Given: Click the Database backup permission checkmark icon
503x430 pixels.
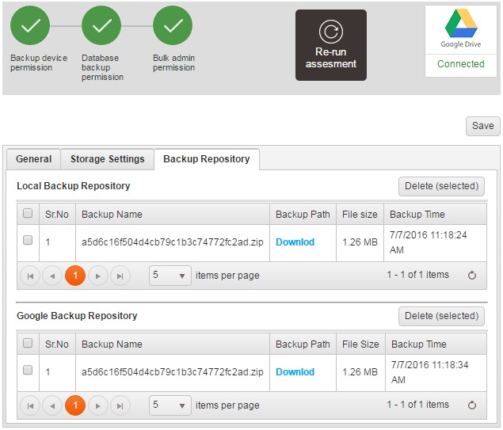Looking at the screenshot, I should point(101,26).
